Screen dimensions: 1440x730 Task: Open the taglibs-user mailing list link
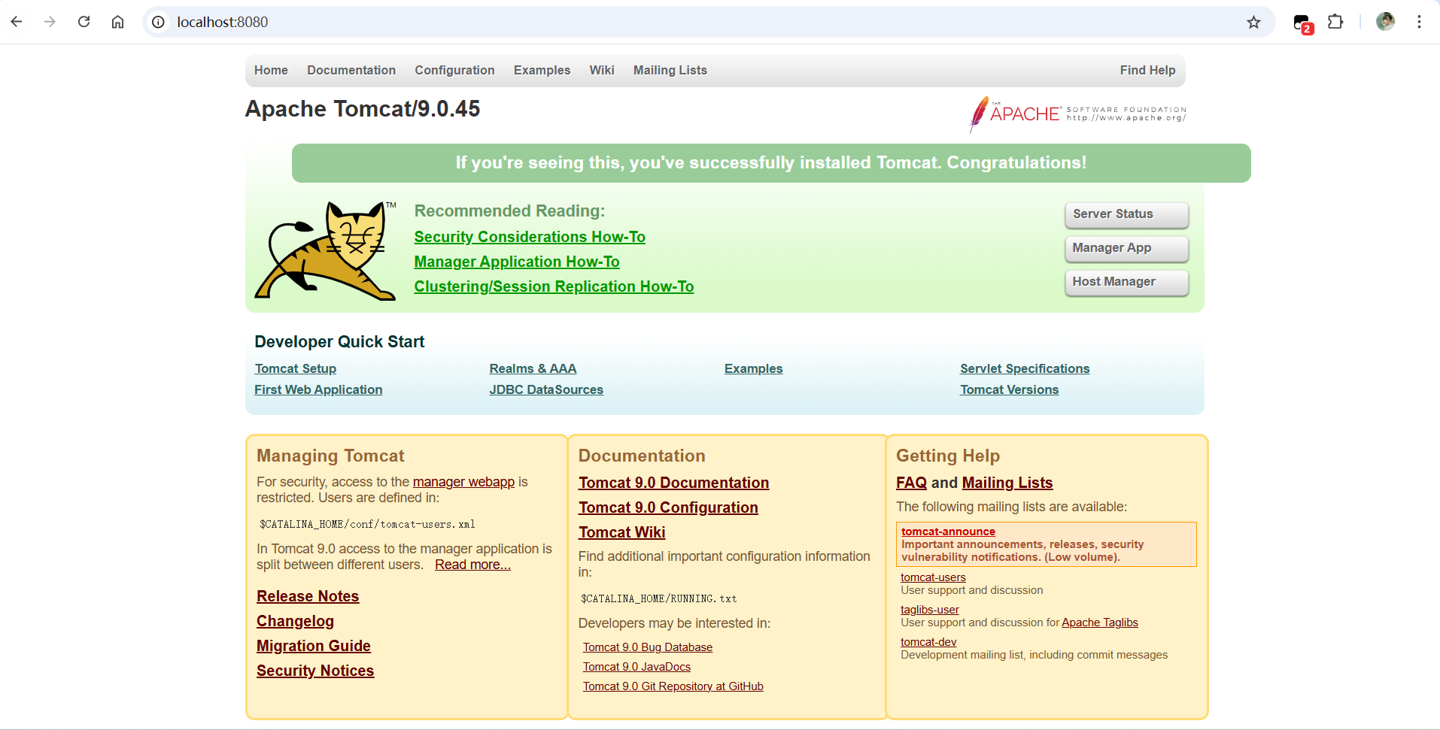tap(930, 610)
